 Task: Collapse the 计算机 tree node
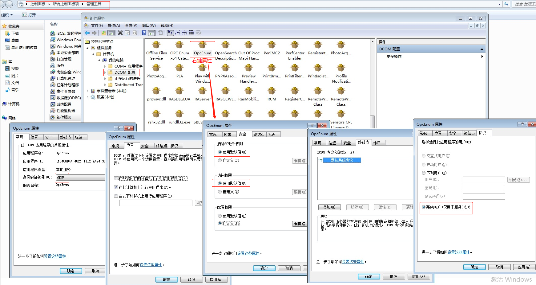[93, 54]
